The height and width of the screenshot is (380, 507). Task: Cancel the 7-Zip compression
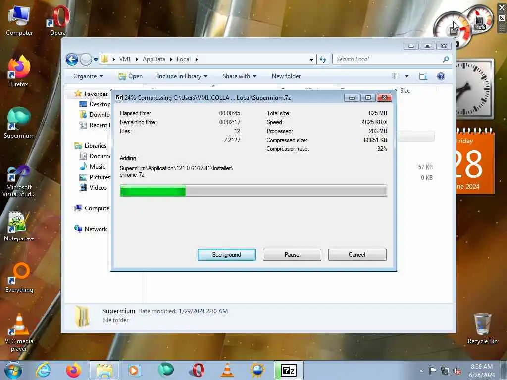pos(357,255)
